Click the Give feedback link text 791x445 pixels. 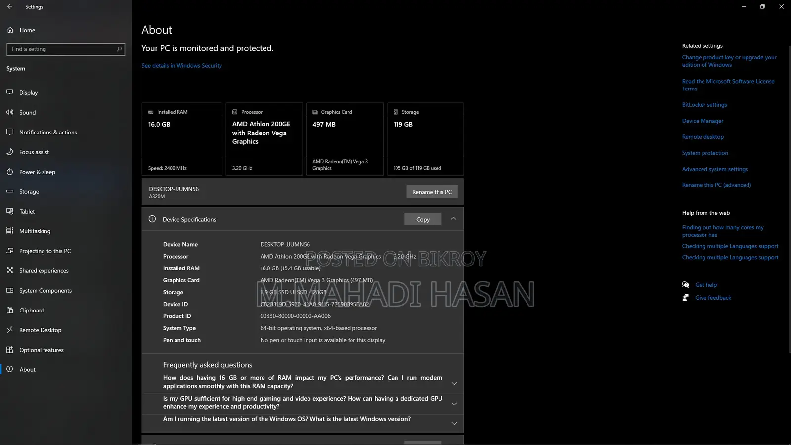(x=713, y=298)
